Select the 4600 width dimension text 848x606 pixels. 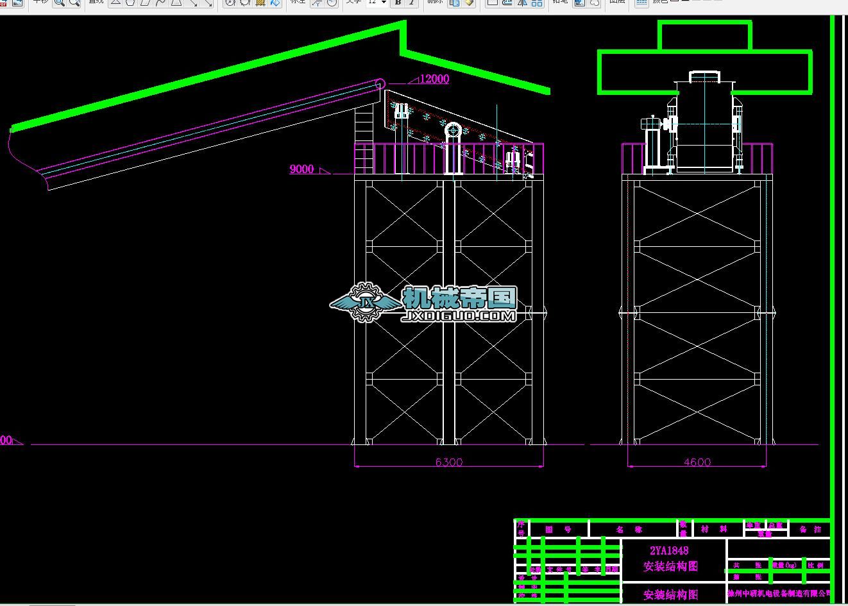pyautogui.click(x=697, y=462)
